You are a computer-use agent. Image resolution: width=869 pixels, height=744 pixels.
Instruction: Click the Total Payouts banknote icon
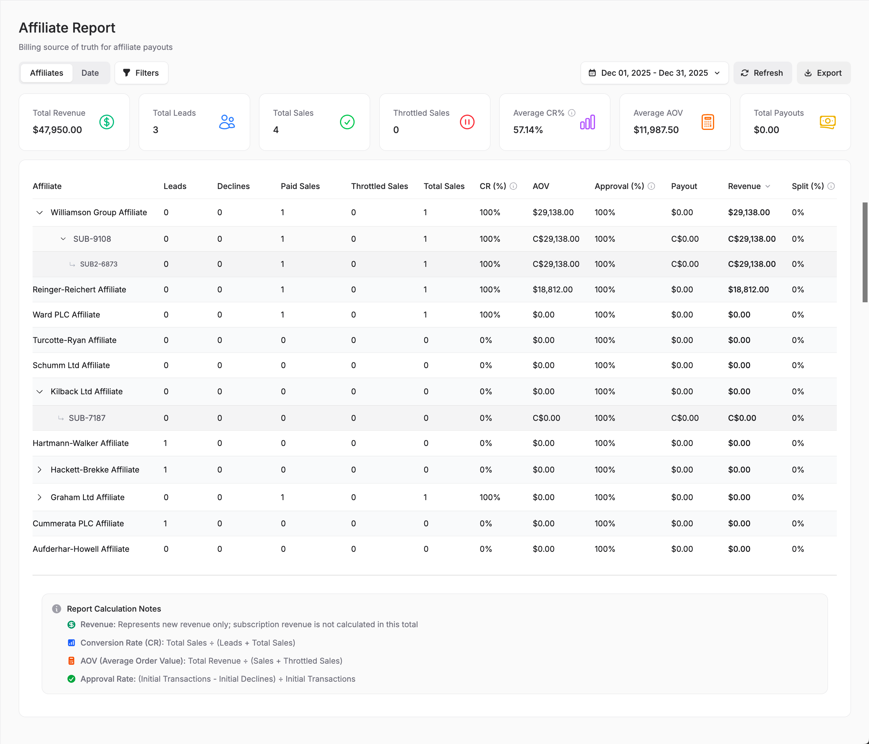click(x=828, y=122)
